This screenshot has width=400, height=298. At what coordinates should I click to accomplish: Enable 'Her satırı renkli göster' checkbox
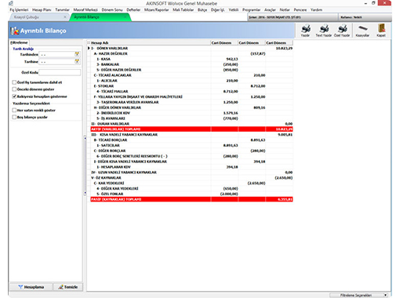pyautogui.click(x=14, y=111)
